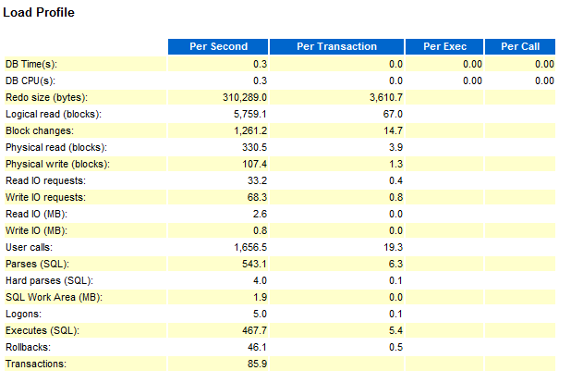Click the 0.5 per transaction value
The image size is (571, 383).
(x=395, y=348)
